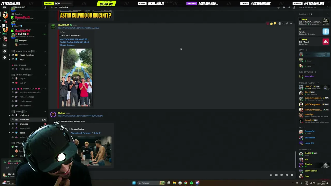Open the GIF picker in message bar
The width and height of the screenshot is (331, 186).
pos(276,175)
